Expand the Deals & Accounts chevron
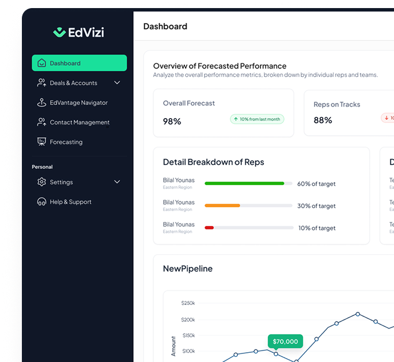The height and width of the screenshot is (362, 394). point(117,83)
